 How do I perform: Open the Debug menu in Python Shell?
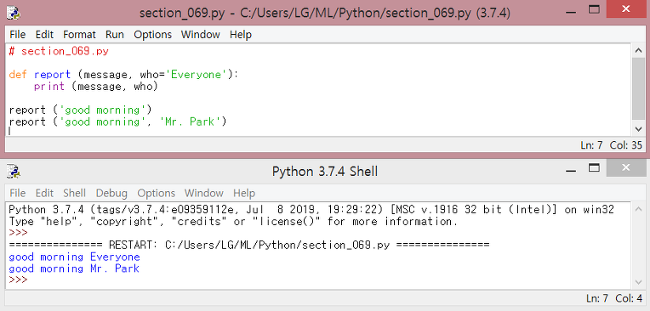(111, 194)
